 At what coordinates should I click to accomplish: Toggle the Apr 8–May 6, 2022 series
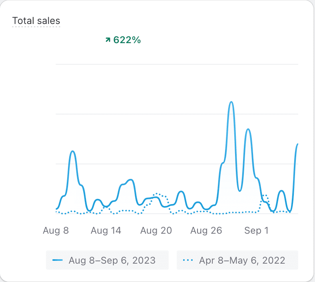[237, 260]
